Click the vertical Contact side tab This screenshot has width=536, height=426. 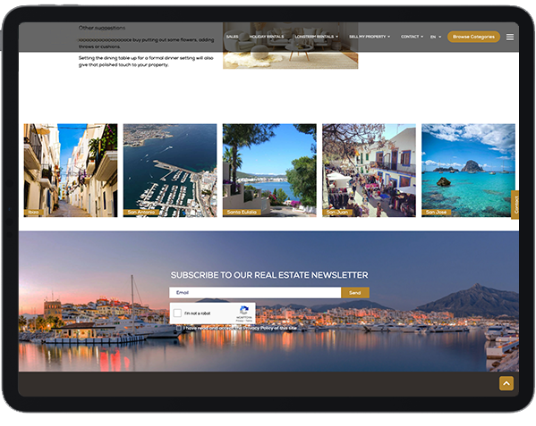[x=515, y=205]
